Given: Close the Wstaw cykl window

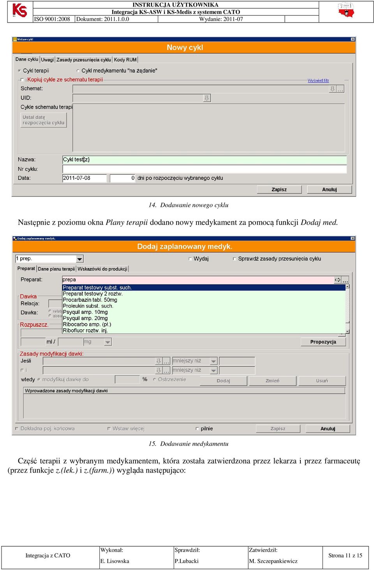Looking at the screenshot, I should point(353,39).
